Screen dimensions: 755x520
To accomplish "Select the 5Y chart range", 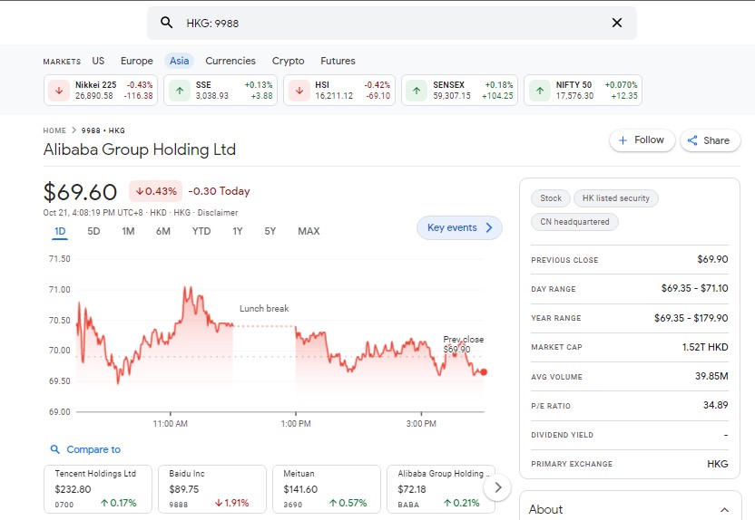I will click(x=270, y=231).
